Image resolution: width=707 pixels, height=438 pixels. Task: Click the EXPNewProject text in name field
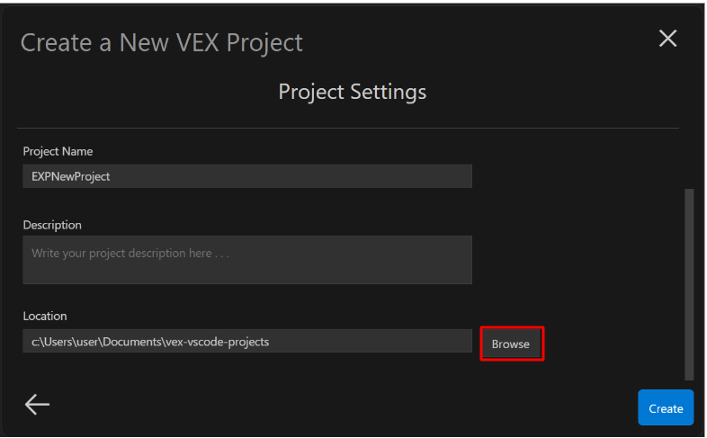coord(71,176)
